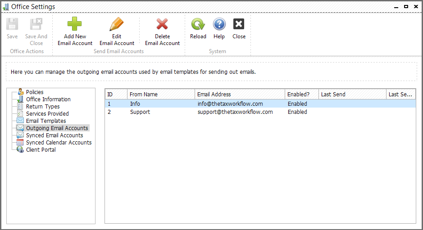Click the Enabled cell in the Support row
Viewport: 423px width, 230px height.
pos(297,112)
